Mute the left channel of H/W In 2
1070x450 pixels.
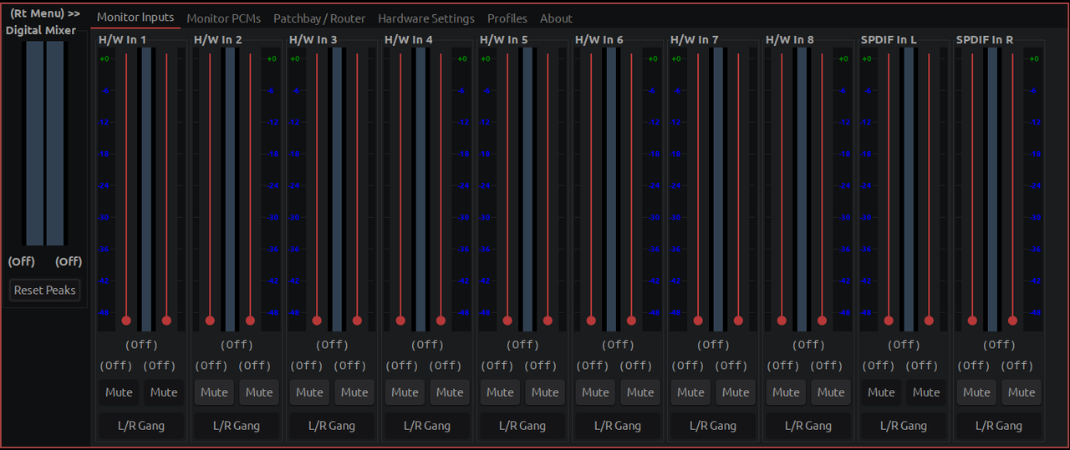tap(214, 392)
